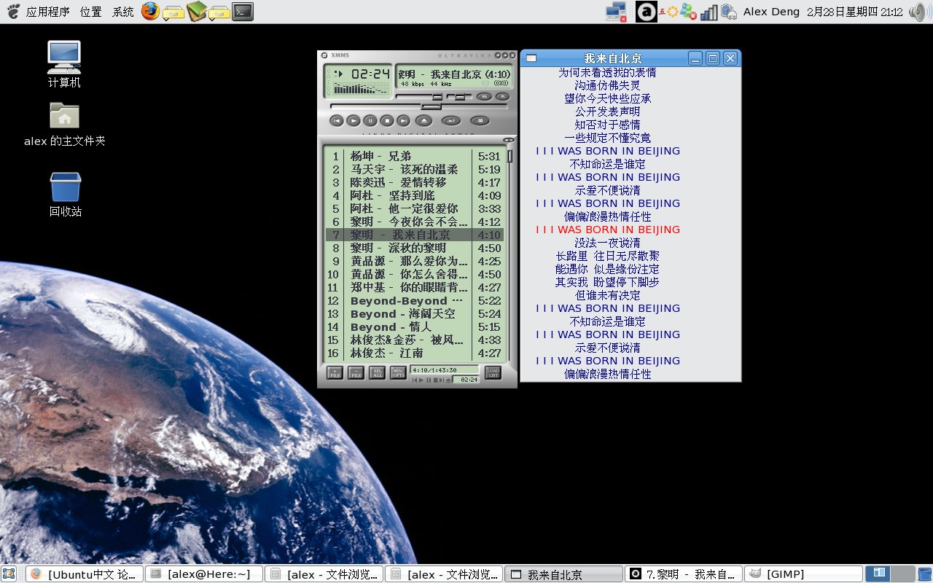Open the 位置 Places menu

tap(91, 12)
